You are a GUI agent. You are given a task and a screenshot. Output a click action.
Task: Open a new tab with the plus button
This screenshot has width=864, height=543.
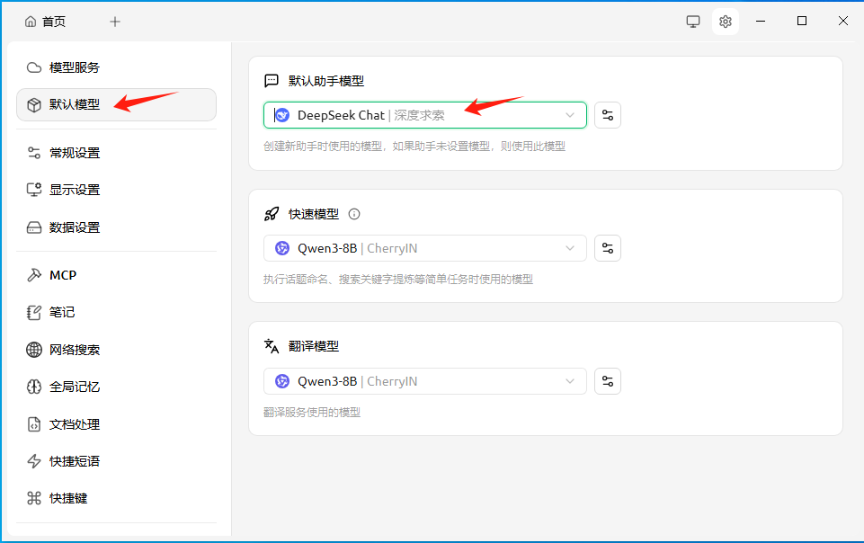[114, 21]
